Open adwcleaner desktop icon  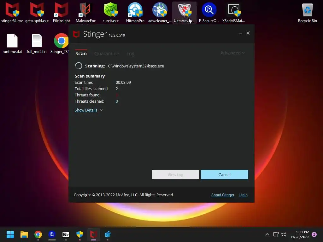160,12
